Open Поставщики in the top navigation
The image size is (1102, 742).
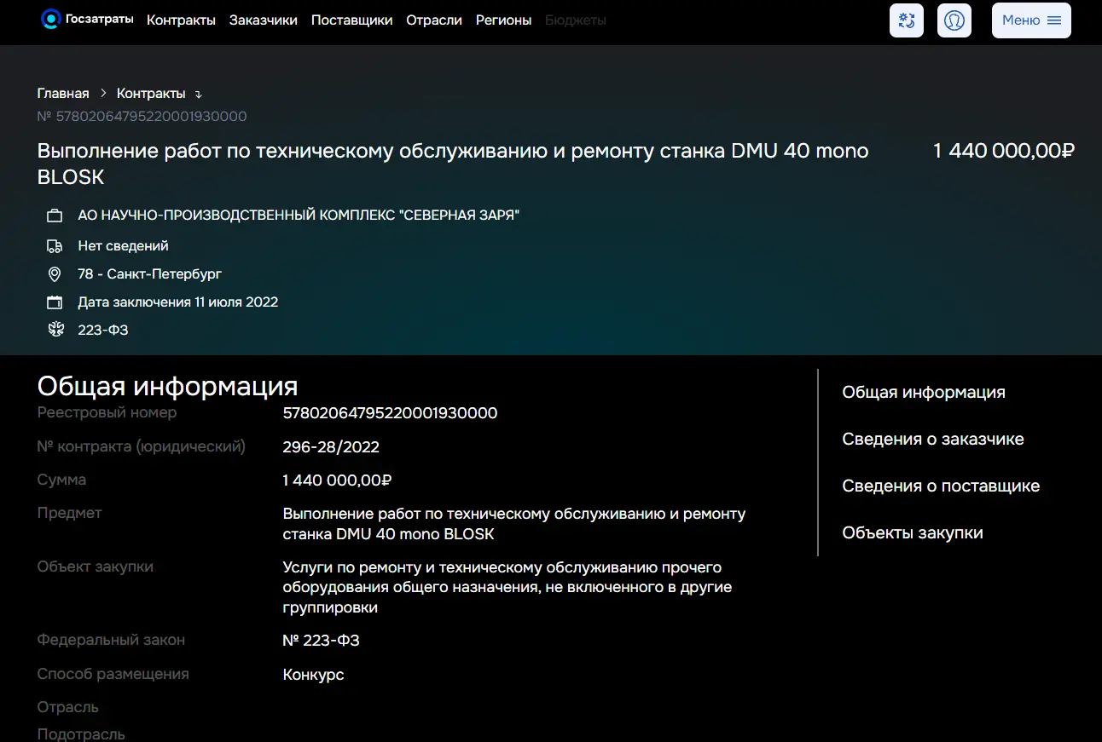352,20
